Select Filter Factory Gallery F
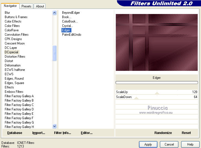Screen dimensions: 201x148 [19, 118]
